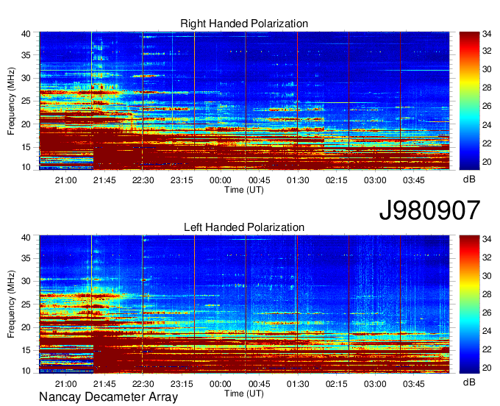Click the "22:30" tick of Left Handed plot
Viewport: 500px width, 406px height.
143,384
